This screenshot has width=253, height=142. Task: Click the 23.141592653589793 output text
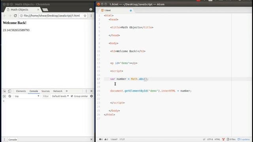pos(16,30)
